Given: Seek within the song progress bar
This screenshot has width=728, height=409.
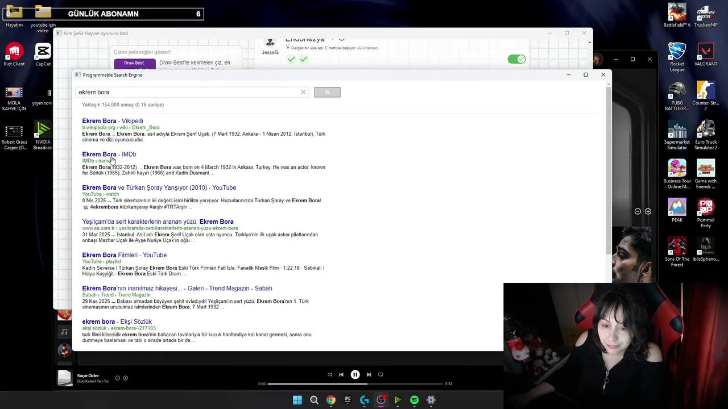Looking at the screenshot, I should pos(355,384).
